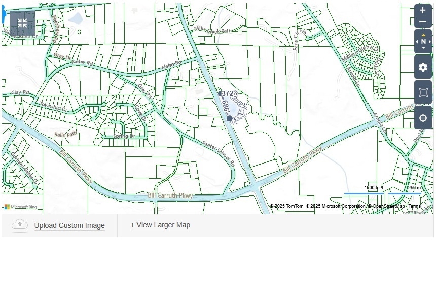
Task: Open the map settings gear
Action: pos(423,67)
